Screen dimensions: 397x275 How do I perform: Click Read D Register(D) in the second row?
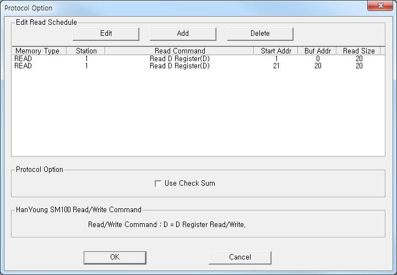coord(180,66)
